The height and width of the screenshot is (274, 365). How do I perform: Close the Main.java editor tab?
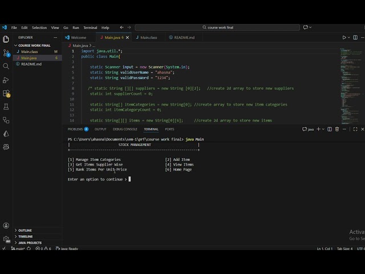click(128, 38)
